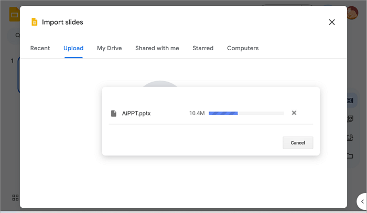367x213 pixels.
Task: Close the Import slides dialog
Action: [x=332, y=22]
